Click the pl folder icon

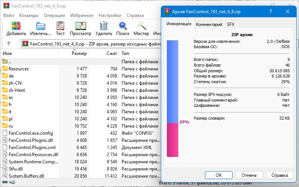pyautogui.click(x=5, y=119)
